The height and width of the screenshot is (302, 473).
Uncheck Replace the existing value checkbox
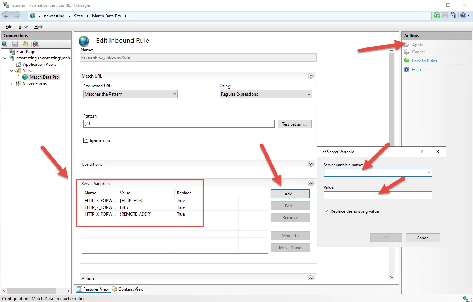pos(326,211)
